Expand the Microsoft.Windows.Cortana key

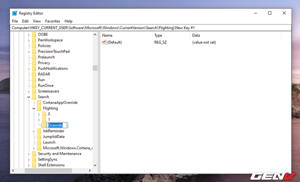pyautogui.click(x=34, y=148)
